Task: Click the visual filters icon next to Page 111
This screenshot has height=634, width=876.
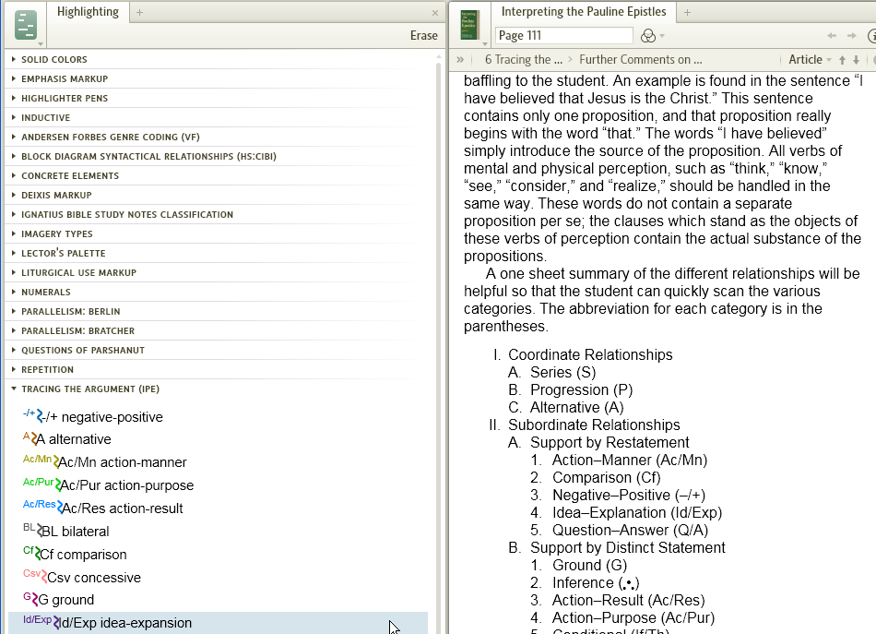Action: pos(648,36)
